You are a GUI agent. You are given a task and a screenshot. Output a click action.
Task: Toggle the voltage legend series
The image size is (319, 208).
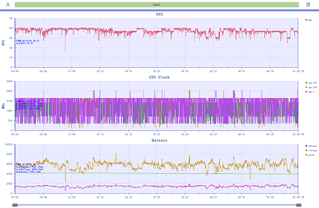click(311, 150)
